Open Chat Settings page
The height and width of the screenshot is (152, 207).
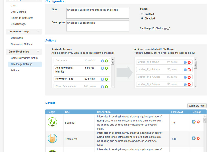point(18,12)
